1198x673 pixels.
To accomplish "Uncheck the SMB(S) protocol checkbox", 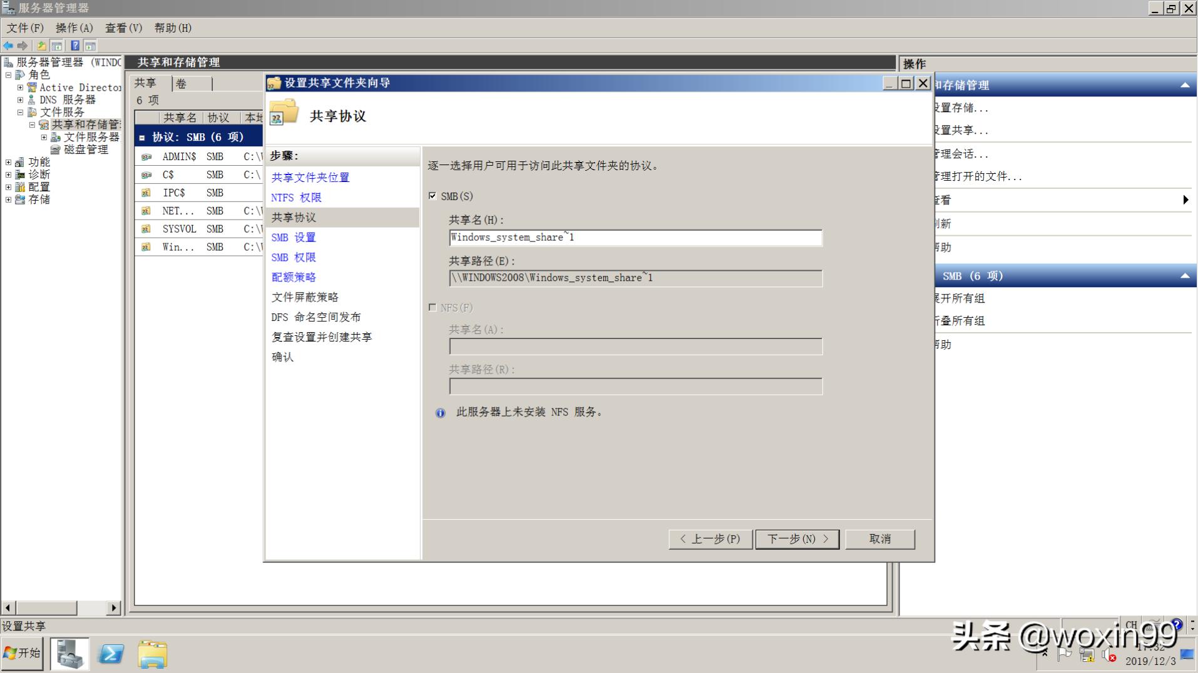I will pyautogui.click(x=433, y=196).
